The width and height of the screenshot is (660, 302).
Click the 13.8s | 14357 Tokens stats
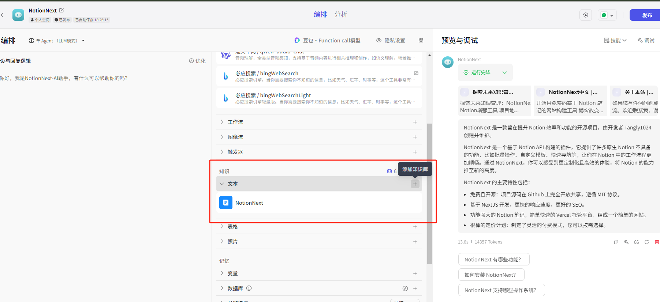click(480, 242)
